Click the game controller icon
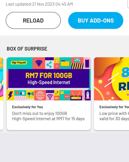This screenshot has height=162, width=129. pyautogui.click(x=77, y=61)
